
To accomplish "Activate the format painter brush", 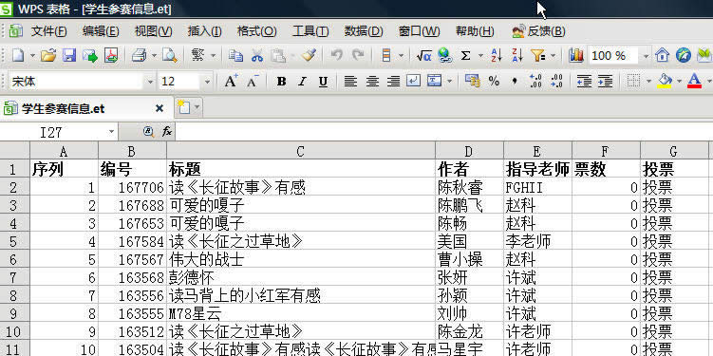I will pos(310,55).
